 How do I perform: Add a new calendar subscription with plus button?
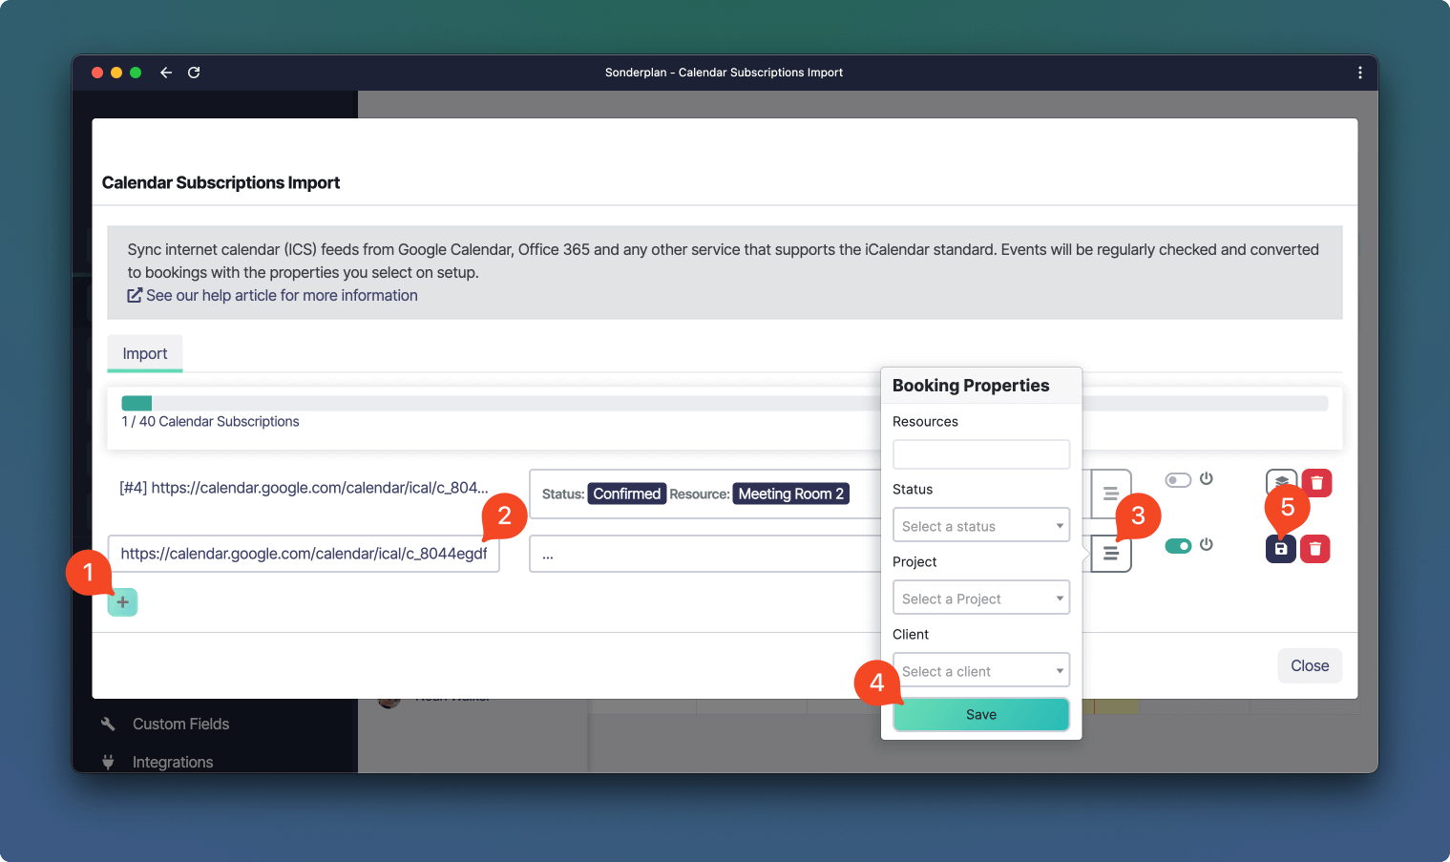(x=122, y=602)
